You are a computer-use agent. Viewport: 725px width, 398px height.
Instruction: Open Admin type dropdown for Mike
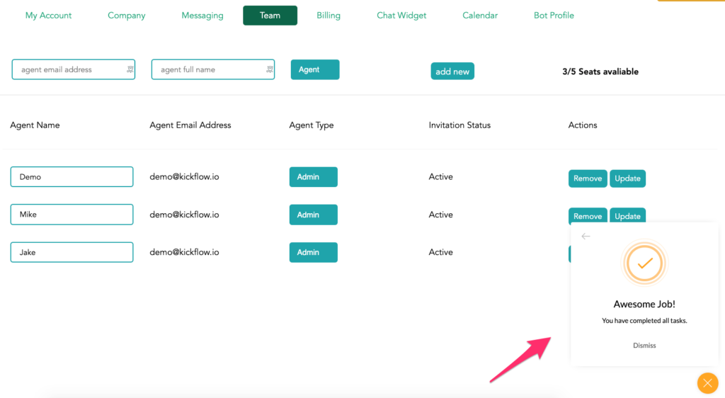point(314,215)
